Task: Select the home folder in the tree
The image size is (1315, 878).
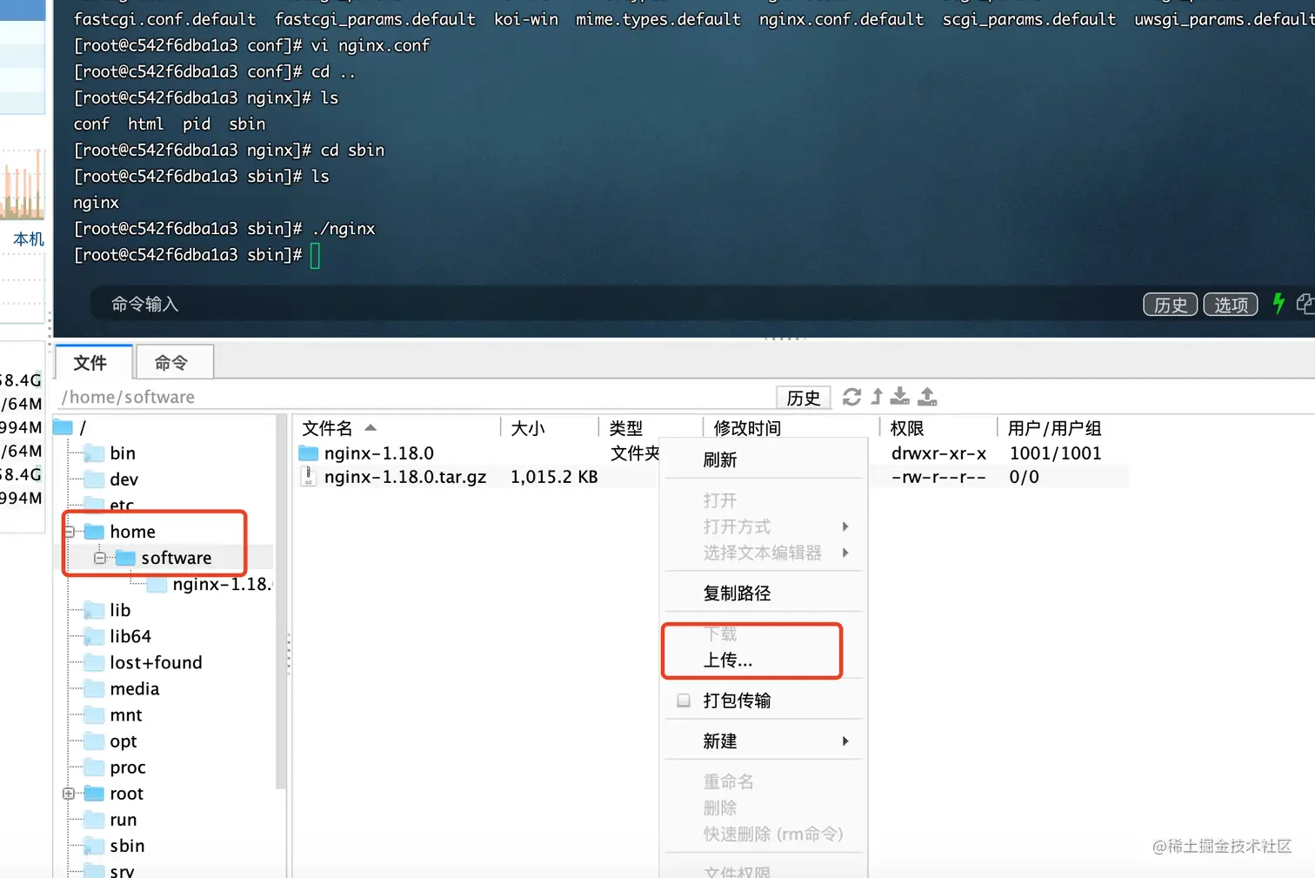Action: pos(132,532)
